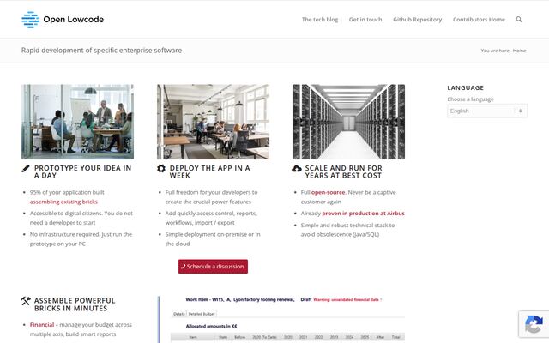
Task: Open The tech blog menu item
Action: click(x=320, y=20)
